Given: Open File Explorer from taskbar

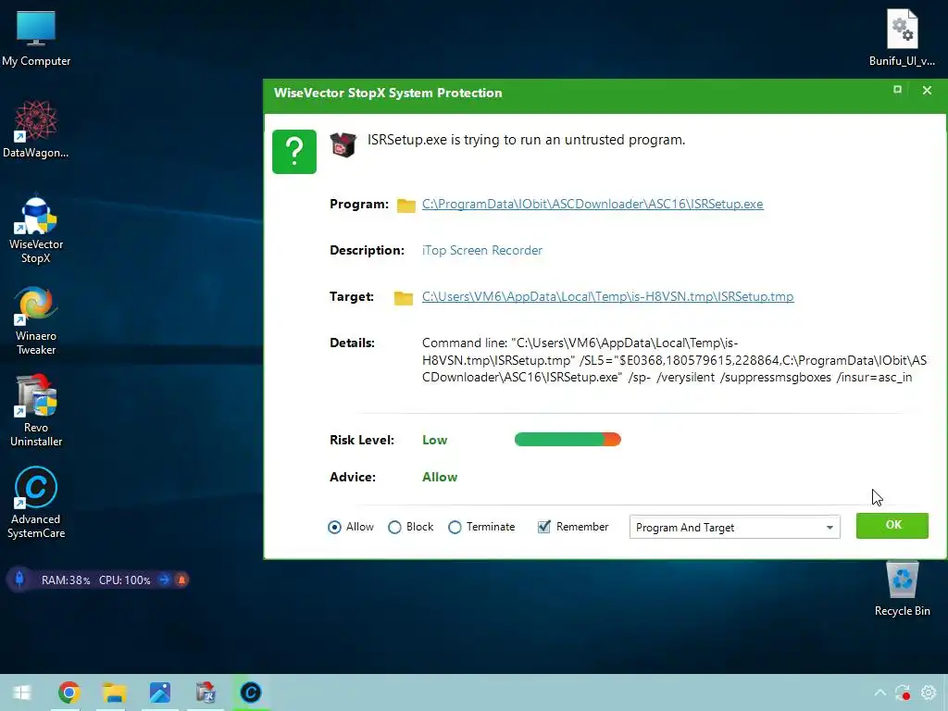Looking at the screenshot, I should tap(114, 692).
